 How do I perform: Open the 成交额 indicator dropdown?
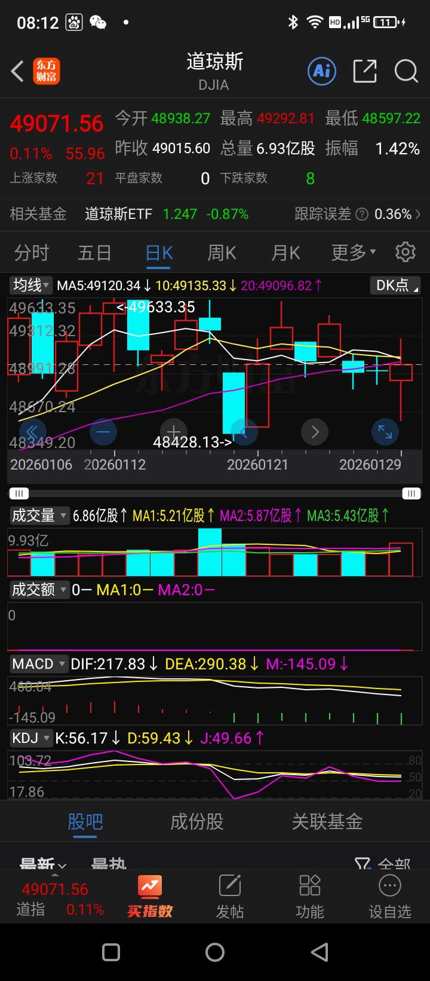[39, 590]
